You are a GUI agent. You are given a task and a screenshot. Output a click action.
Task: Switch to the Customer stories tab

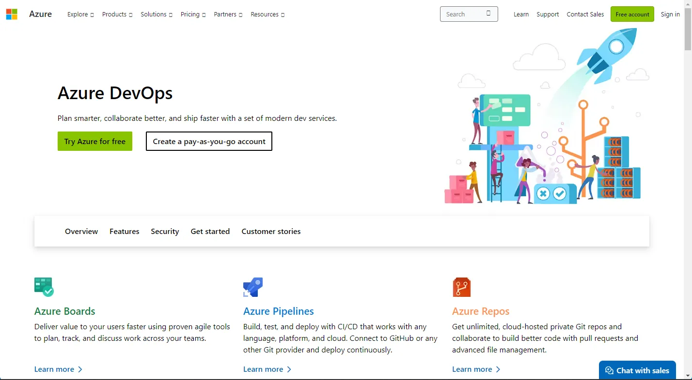(x=271, y=231)
